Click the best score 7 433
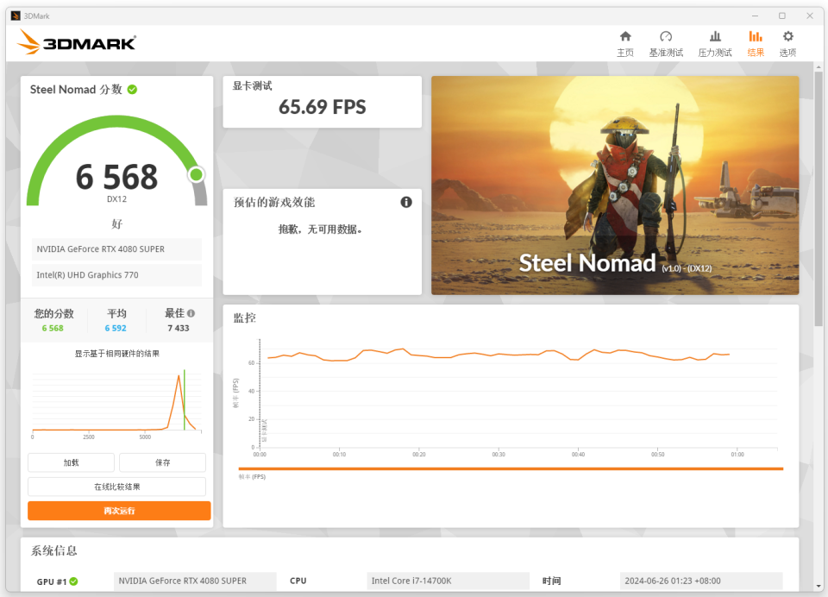Viewport: 828px width, 597px height. tap(179, 328)
